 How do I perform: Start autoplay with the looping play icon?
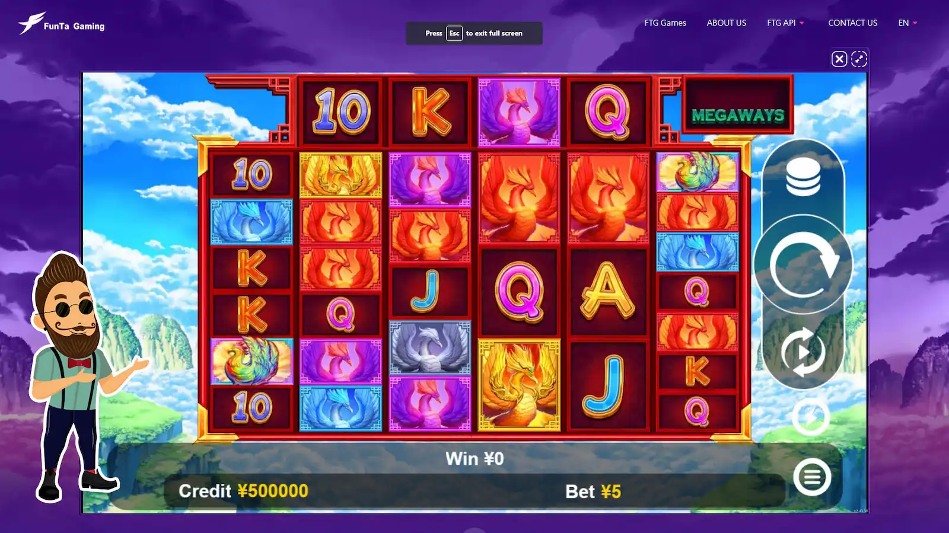[803, 352]
